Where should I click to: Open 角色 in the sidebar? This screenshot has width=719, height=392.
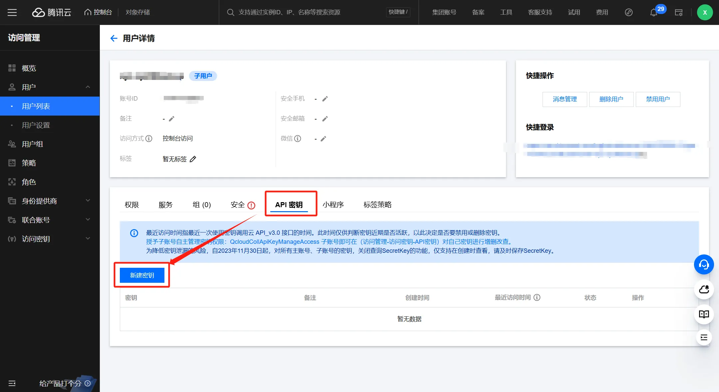[x=50, y=182]
